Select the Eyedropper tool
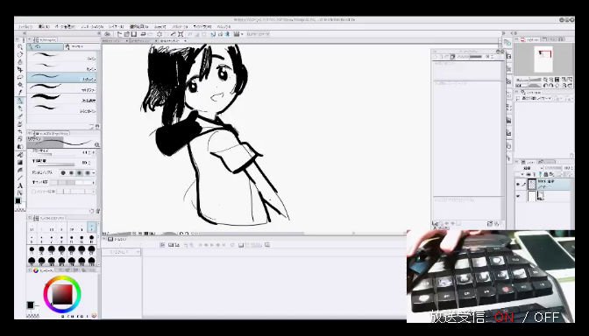589x336 pixels. pyautogui.click(x=20, y=93)
